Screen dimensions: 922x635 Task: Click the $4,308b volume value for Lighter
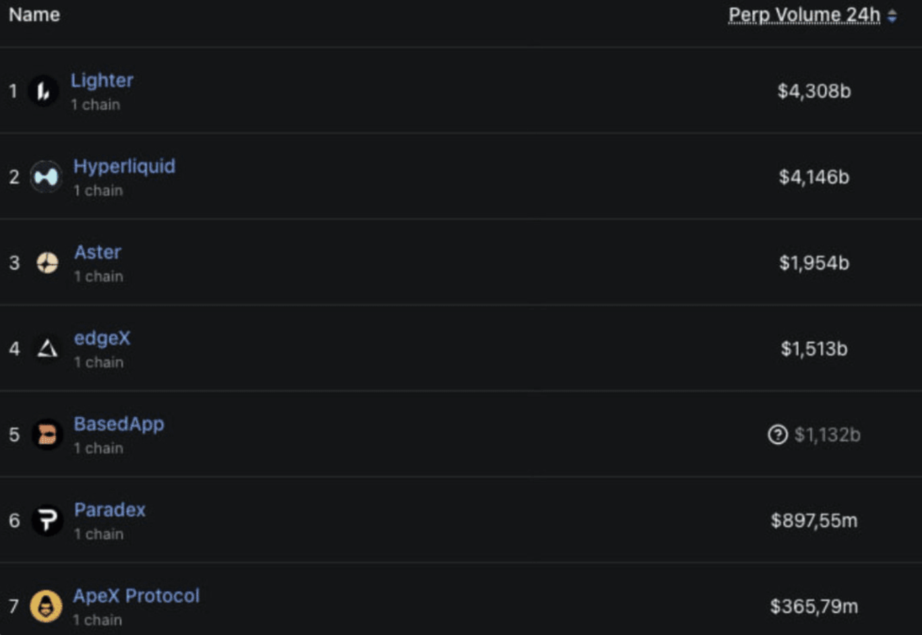coord(813,91)
